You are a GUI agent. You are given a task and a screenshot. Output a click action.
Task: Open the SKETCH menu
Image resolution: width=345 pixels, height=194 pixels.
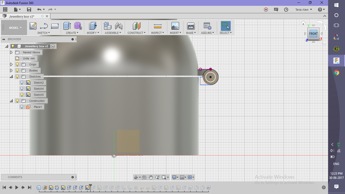(x=43, y=33)
